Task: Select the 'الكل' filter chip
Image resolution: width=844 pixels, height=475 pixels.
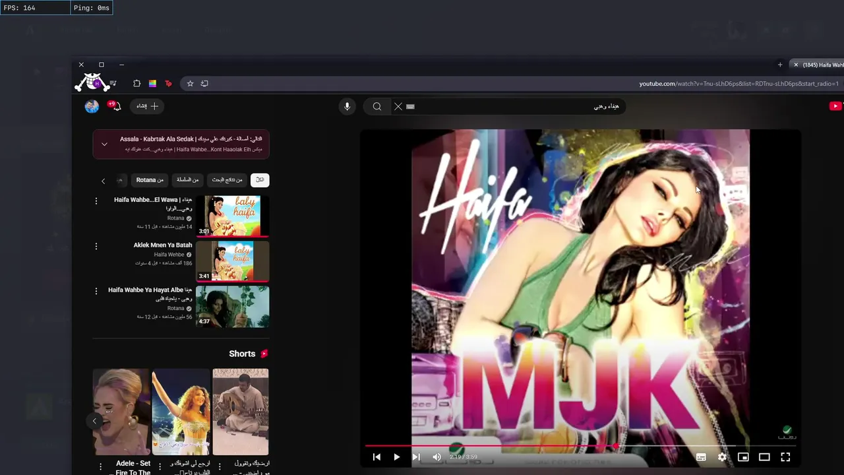Action: tap(260, 179)
